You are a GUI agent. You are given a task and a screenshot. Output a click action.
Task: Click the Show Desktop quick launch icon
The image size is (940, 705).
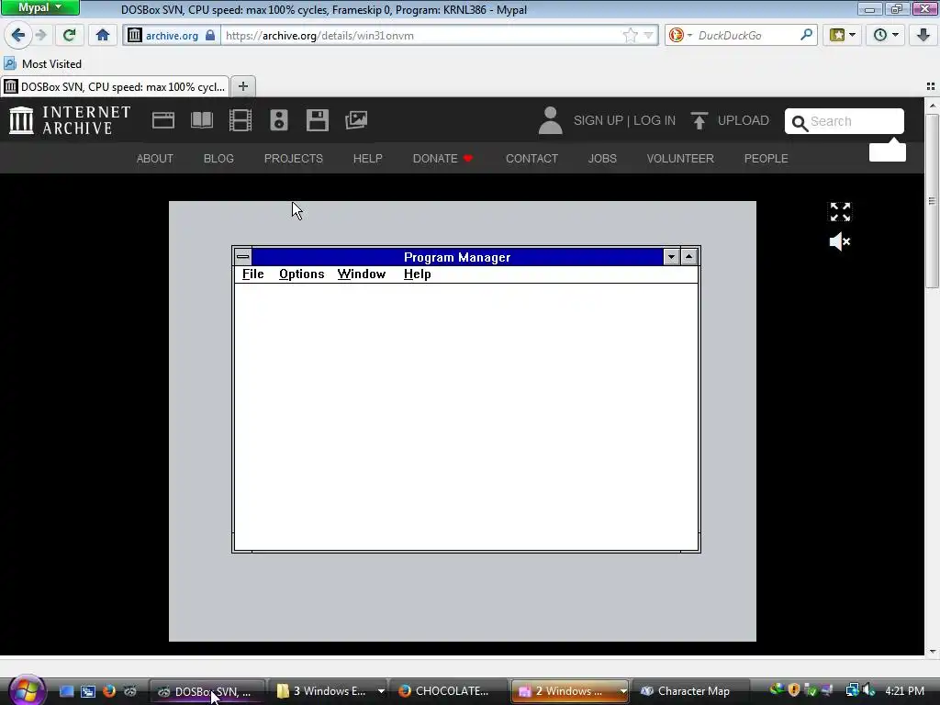point(66,691)
